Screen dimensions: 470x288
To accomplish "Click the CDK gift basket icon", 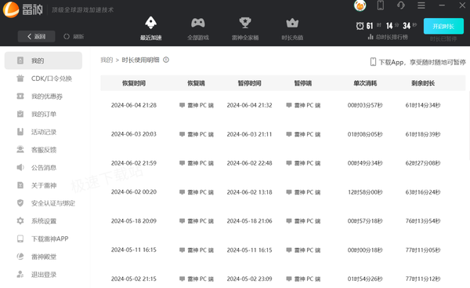I will [20, 78].
